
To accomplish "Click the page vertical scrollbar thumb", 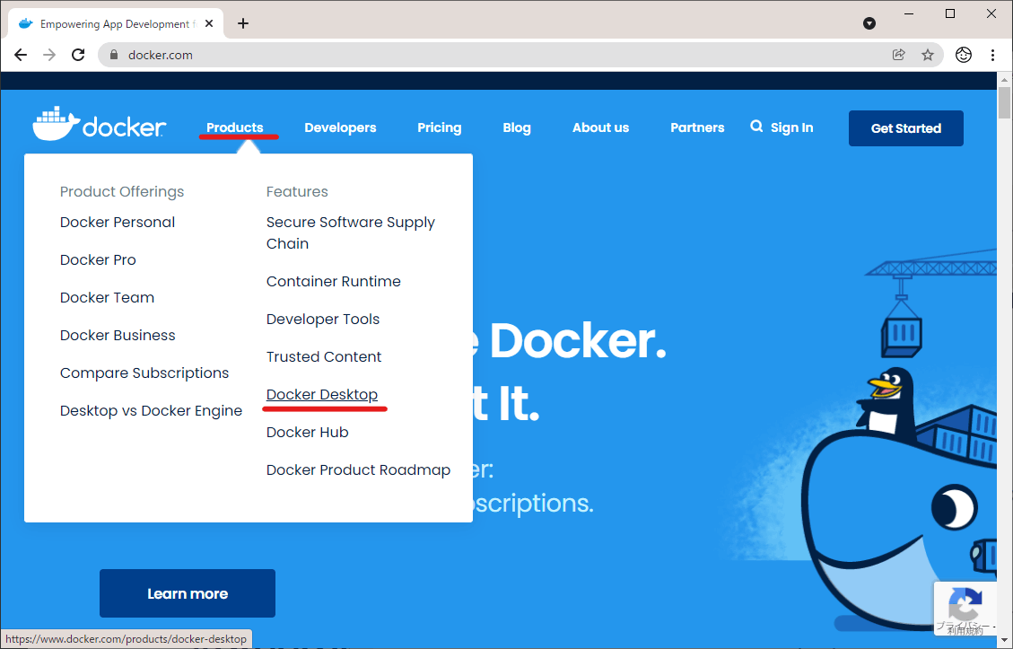I will [x=1004, y=102].
